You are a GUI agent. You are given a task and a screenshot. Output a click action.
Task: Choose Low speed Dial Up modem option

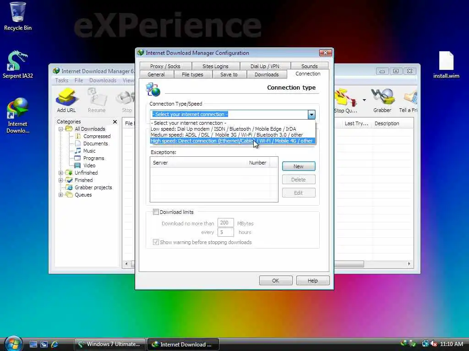(x=233, y=129)
